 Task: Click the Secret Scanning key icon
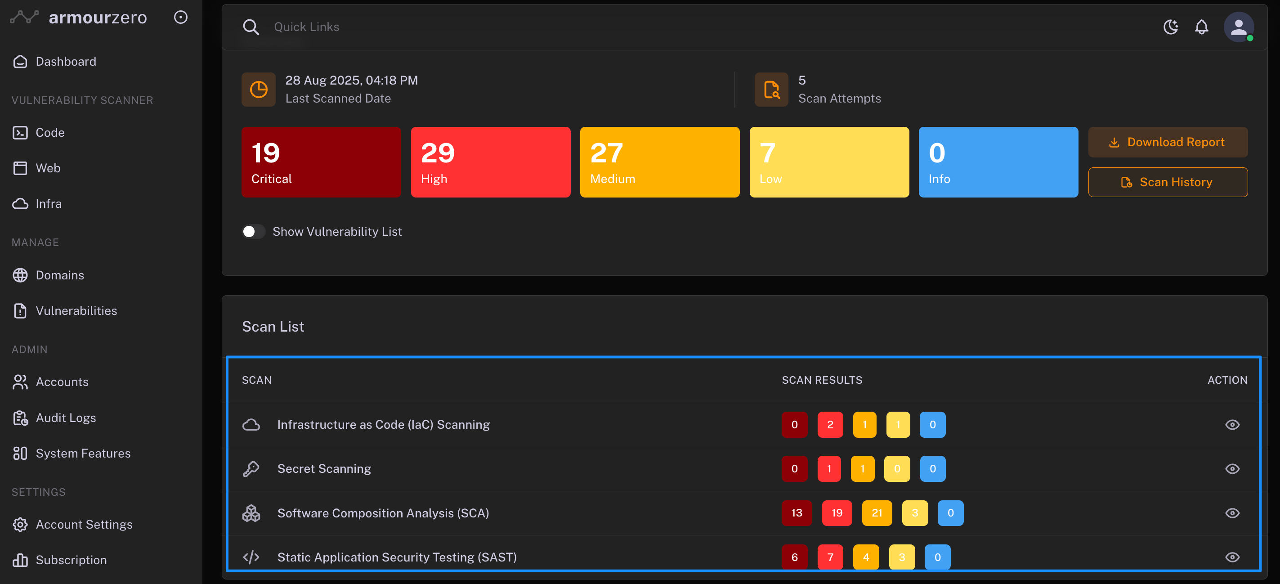pos(251,469)
